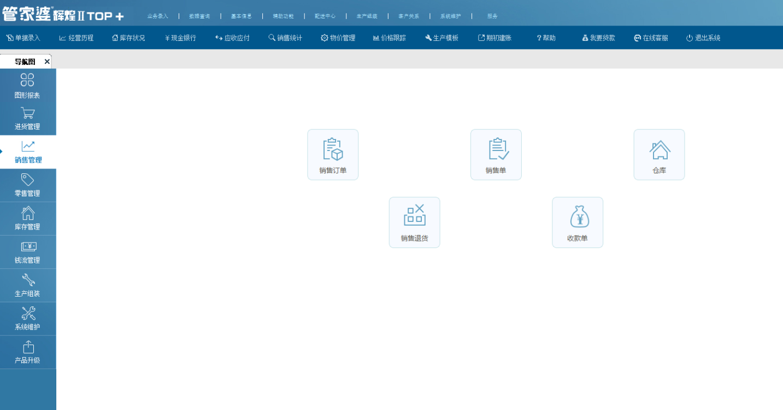Close the 导航图 tab
This screenshot has width=783, height=410.
coord(47,62)
